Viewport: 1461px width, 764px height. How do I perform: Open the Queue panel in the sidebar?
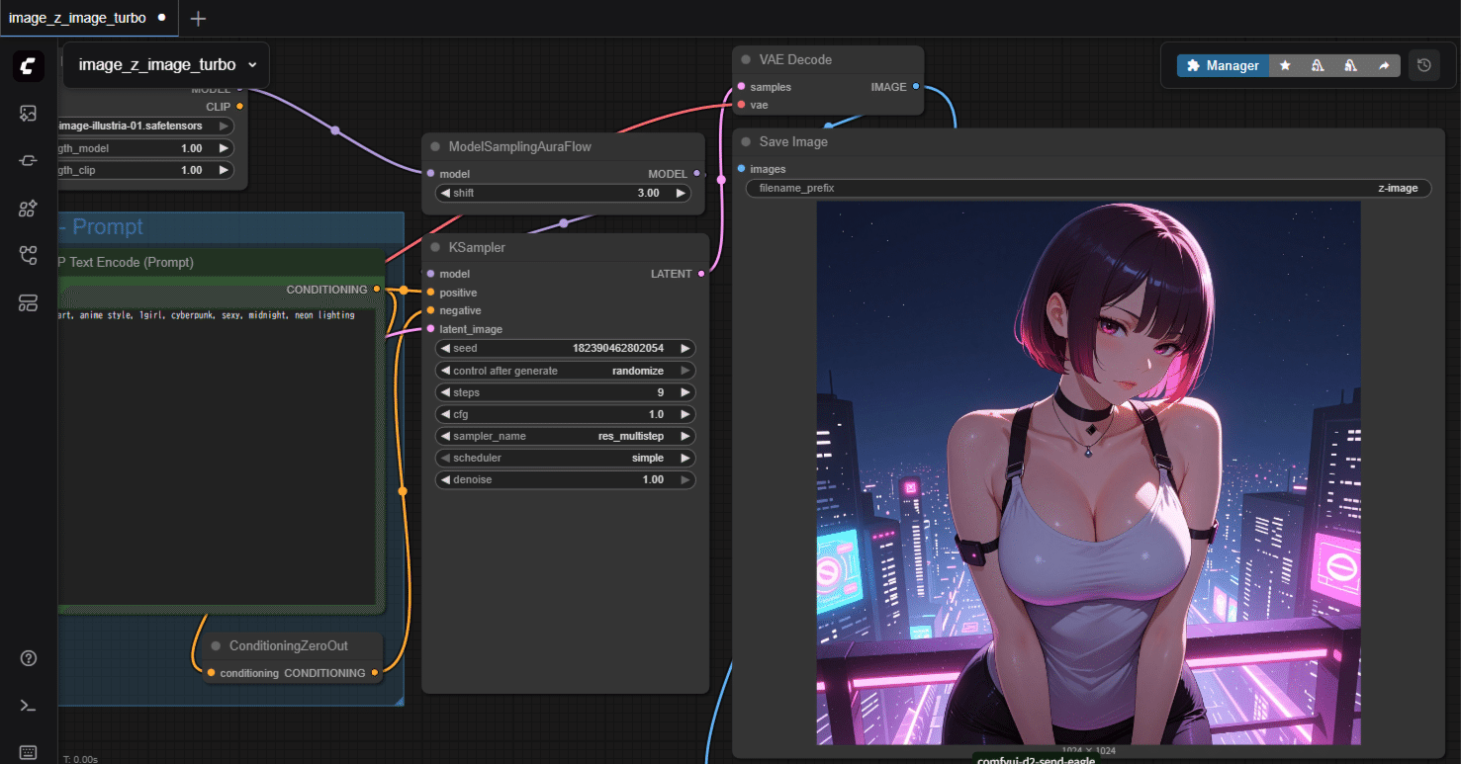[28, 113]
